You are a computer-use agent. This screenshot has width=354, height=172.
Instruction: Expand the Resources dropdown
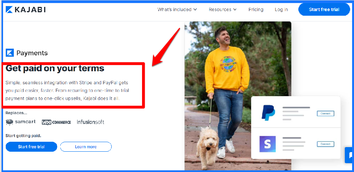[223, 10]
